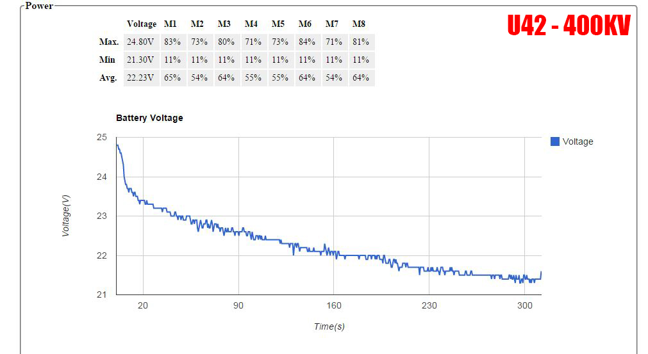Click the M6 maximum value 84%
Viewport: 648px width, 354px height.
point(306,42)
